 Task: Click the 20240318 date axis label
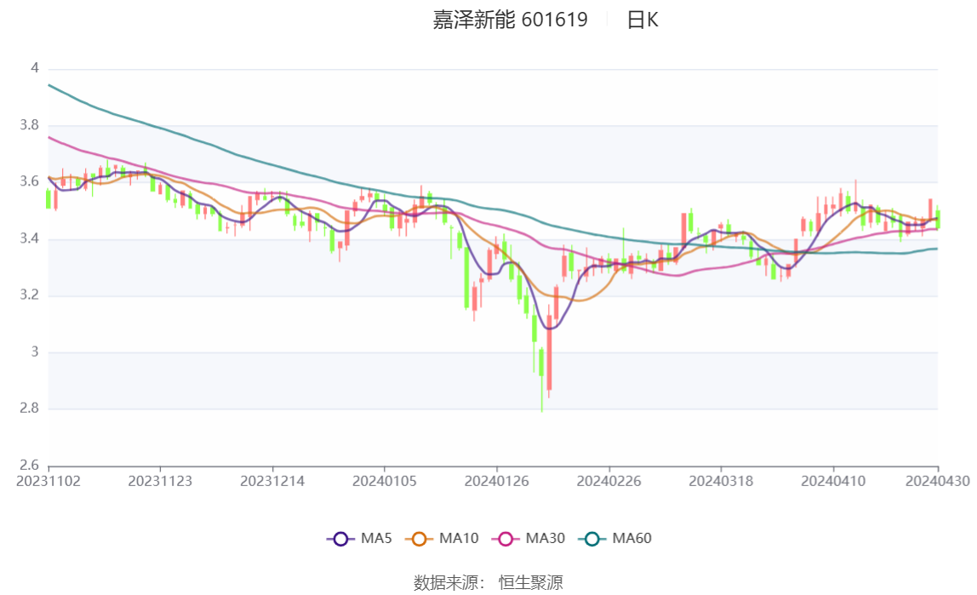click(x=721, y=481)
